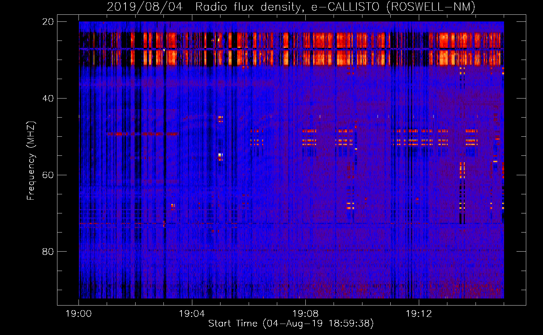Click the 40 frequency tick label
The image size is (543, 335).
pos(48,98)
